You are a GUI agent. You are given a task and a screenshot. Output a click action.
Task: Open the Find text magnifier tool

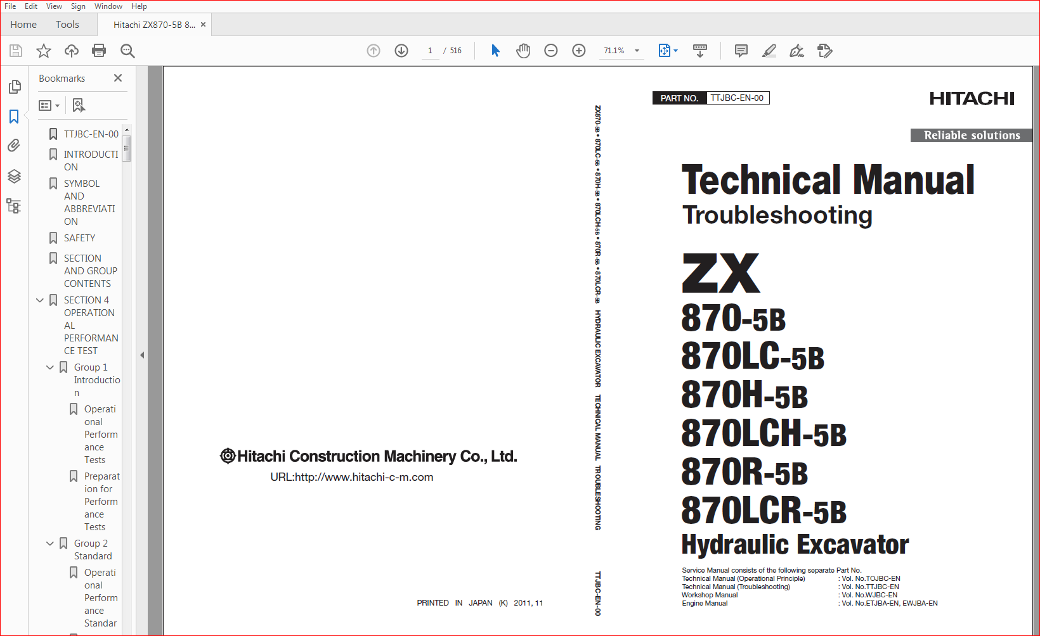pos(127,51)
